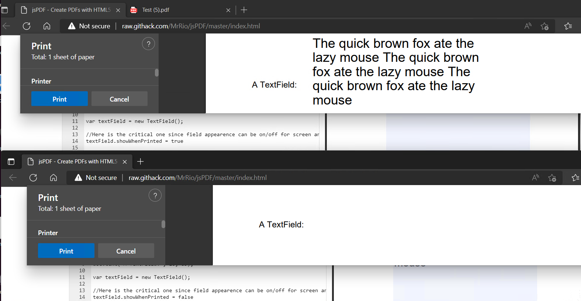This screenshot has height=301, width=581.
Task: Click quick brown fox text in preview
Action: coord(395,72)
